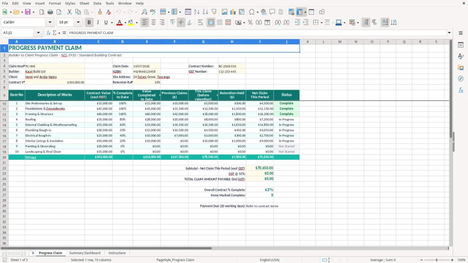This screenshot has height=263, width=468.
Task: Open the Data menu
Action: [97, 3]
